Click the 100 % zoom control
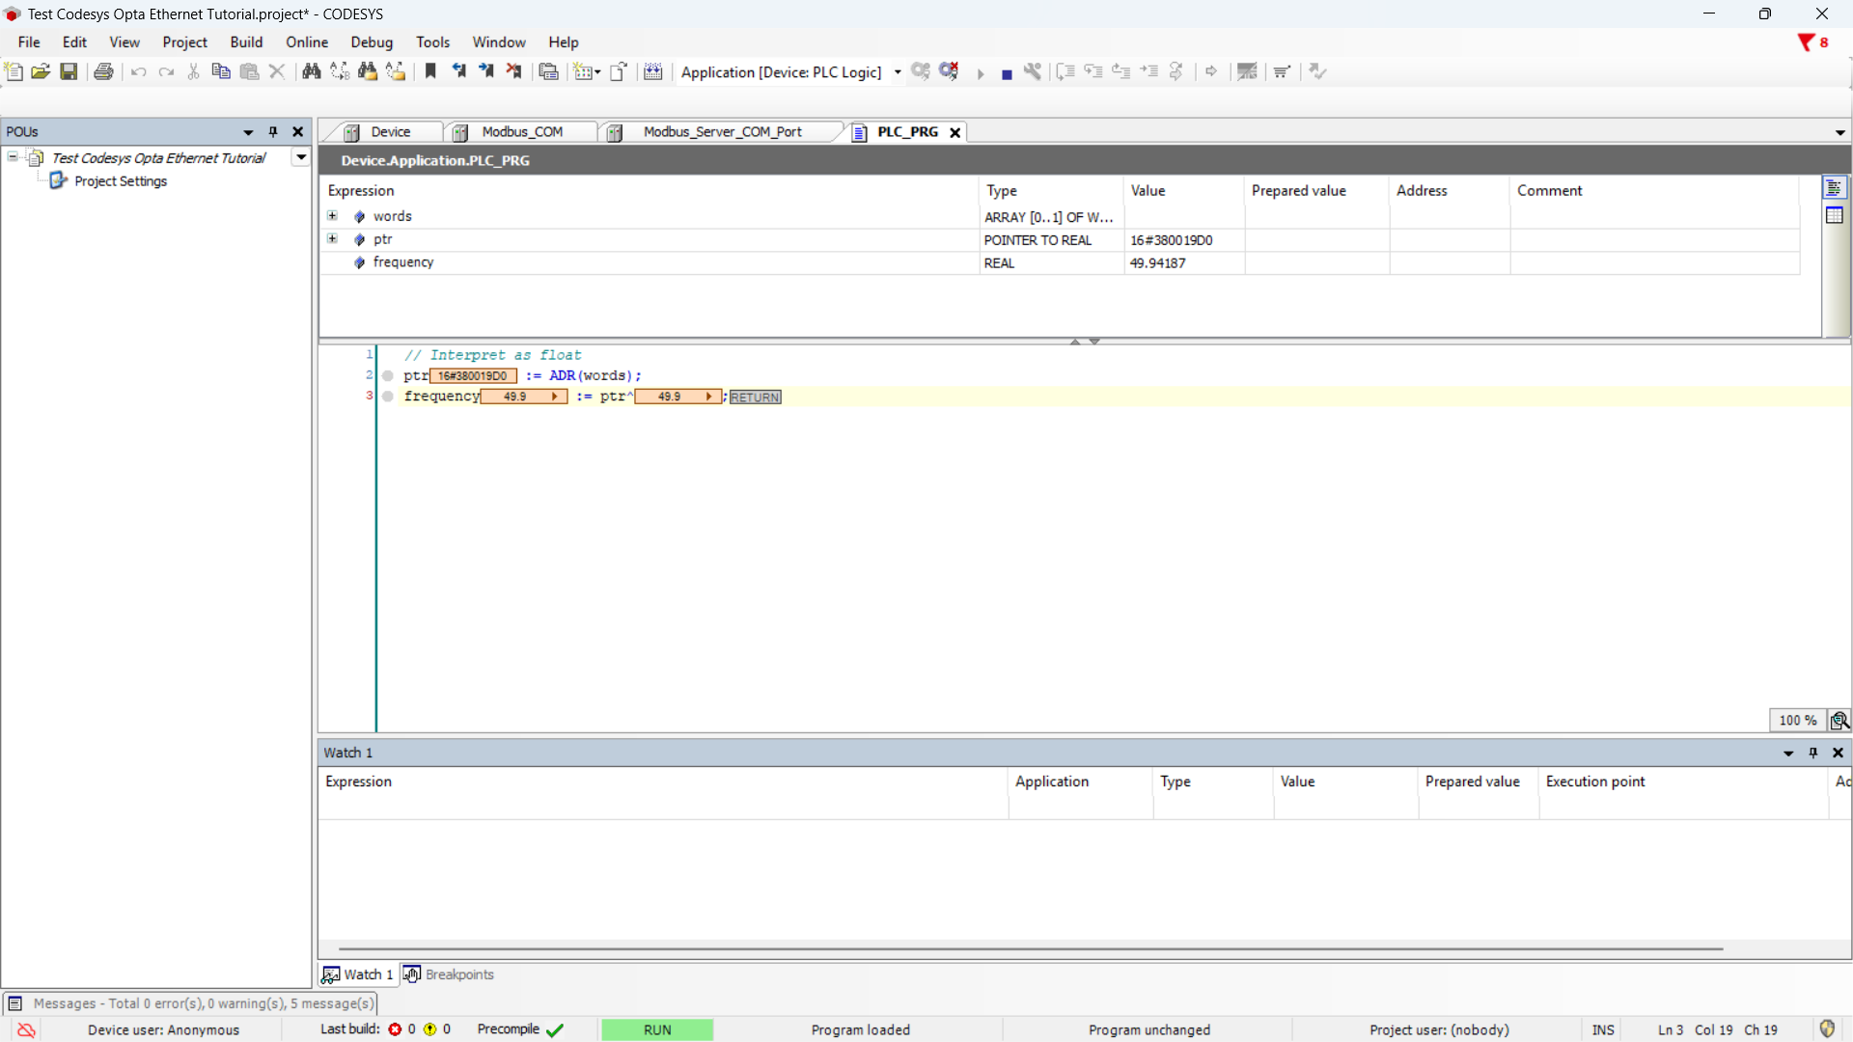This screenshot has height=1042, width=1853. [1797, 720]
